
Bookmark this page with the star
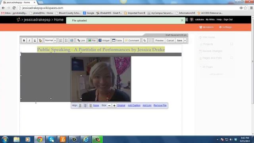(x=245, y=8)
